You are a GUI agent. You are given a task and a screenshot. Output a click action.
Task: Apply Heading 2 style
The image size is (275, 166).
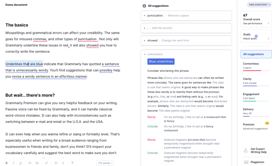click(37, 163)
